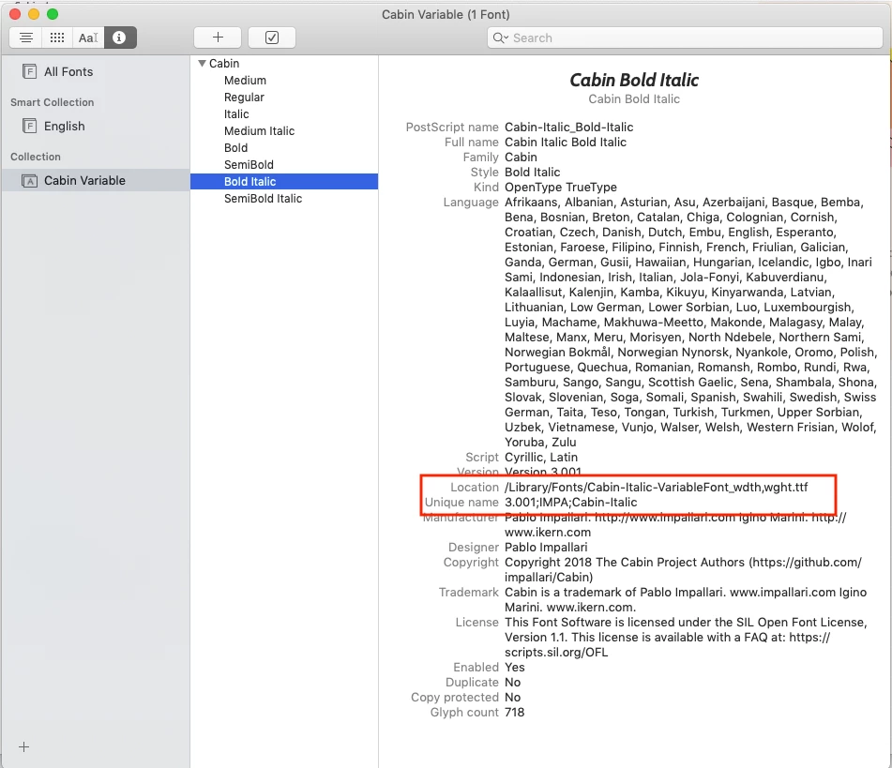Collapse the Cabin family disclosure triangle

(202, 63)
